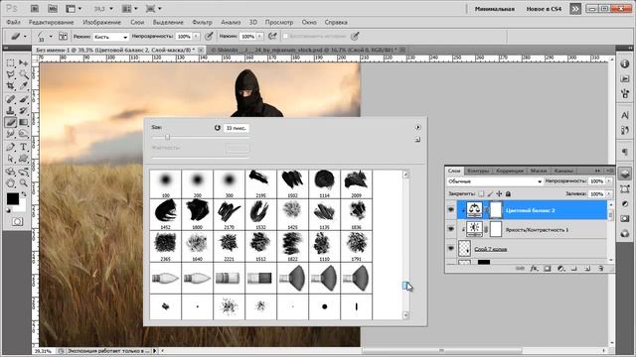Launch Bridge from the application bar
The height and width of the screenshot is (357, 636).
tap(35, 8)
